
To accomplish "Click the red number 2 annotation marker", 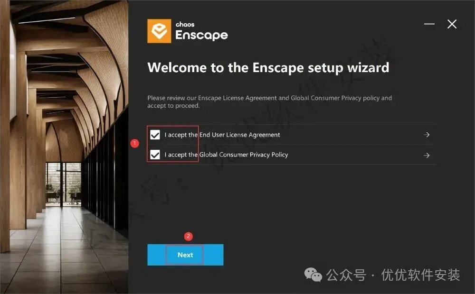I will 189,236.
